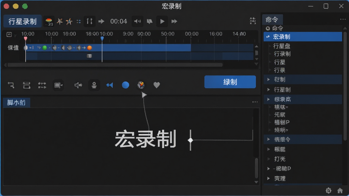The height and width of the screenshot is (196, 349).
Task: Expand the group directly below 打光
Action: 269,168
